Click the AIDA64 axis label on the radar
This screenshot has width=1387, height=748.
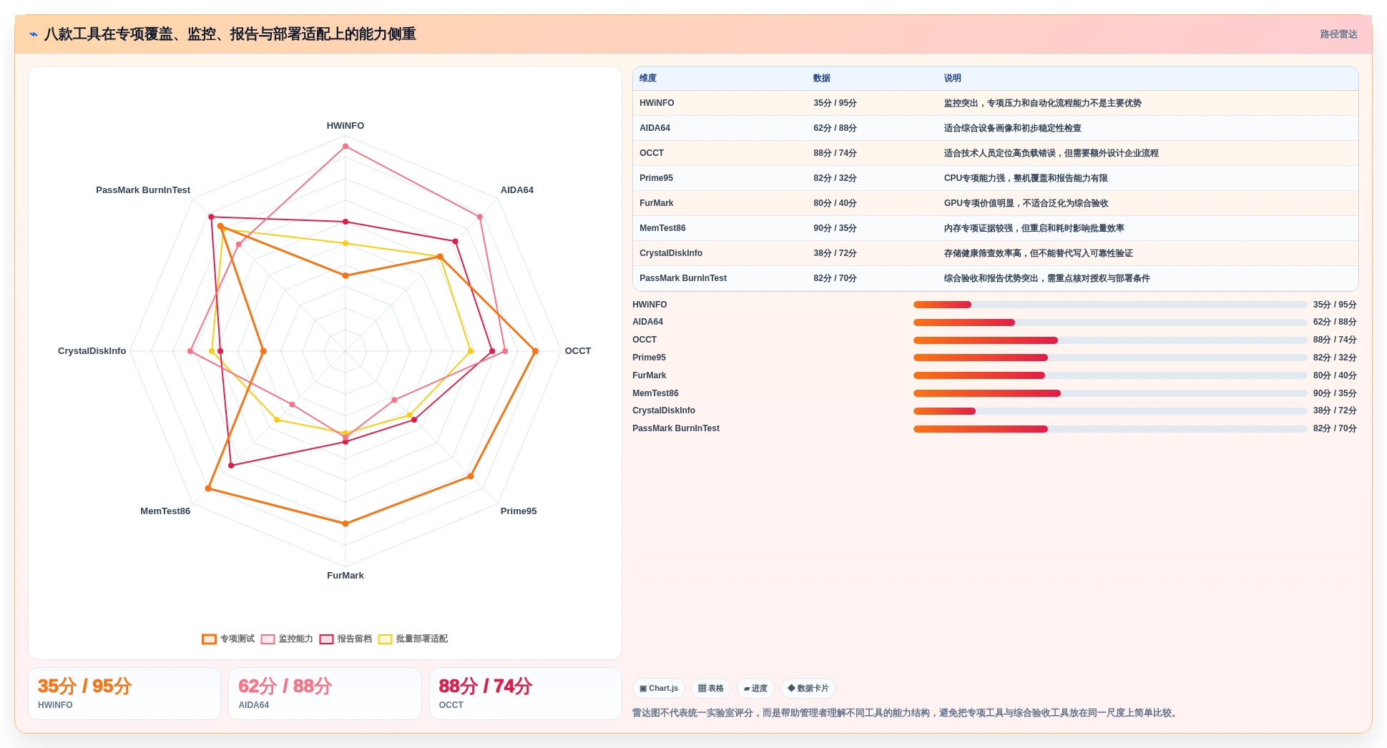[517, 190]
